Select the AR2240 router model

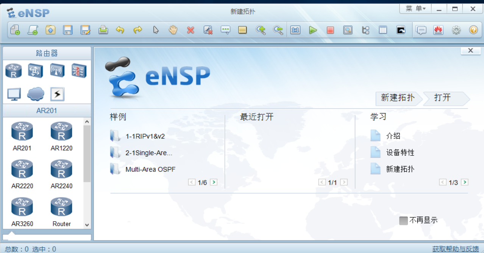61,174
